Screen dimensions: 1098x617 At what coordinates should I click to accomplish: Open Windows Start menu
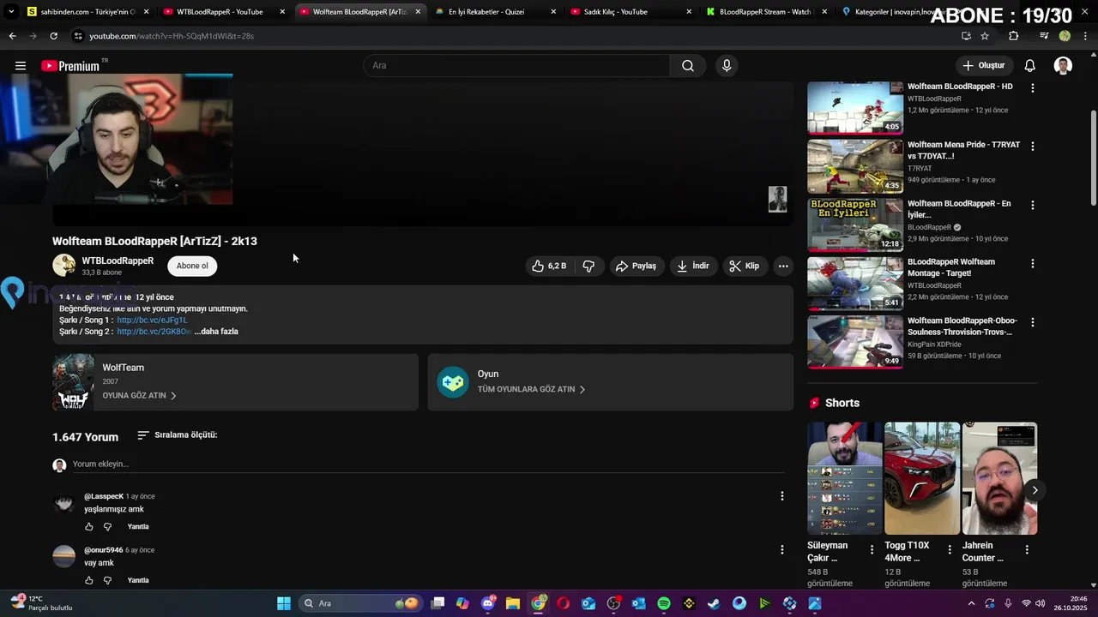click(x=283, y=603)
